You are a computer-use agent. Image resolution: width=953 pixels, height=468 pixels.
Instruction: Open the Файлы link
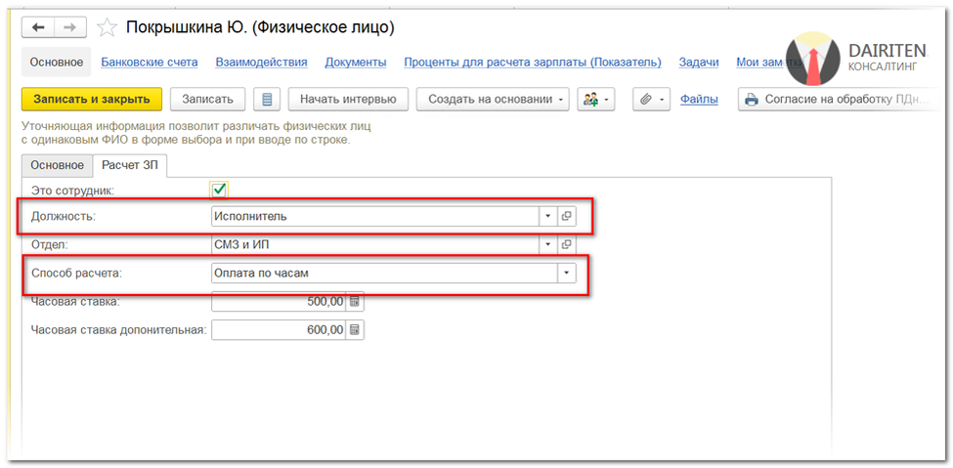point(699,100)
